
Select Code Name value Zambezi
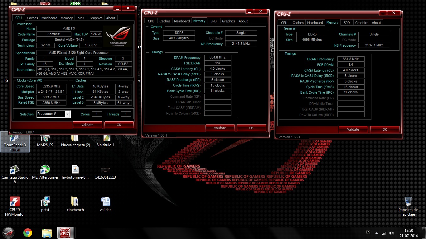[x=54, y=34]
